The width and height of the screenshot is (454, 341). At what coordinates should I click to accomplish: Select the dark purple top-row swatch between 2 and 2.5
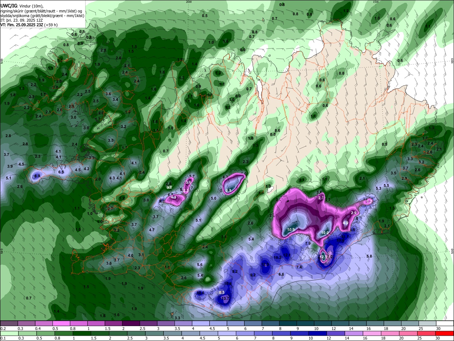[131, 323]
